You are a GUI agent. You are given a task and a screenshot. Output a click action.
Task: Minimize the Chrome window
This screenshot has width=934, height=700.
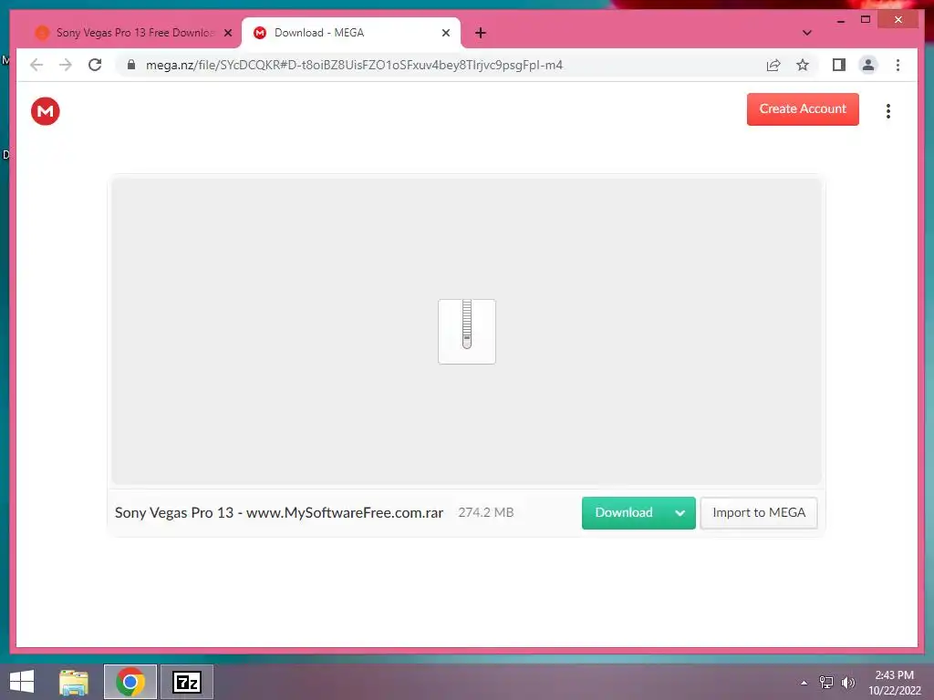[x=840, y=20]
